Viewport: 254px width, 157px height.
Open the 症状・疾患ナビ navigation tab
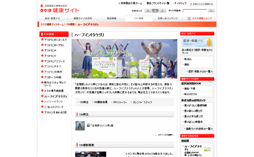coord(53,18)
